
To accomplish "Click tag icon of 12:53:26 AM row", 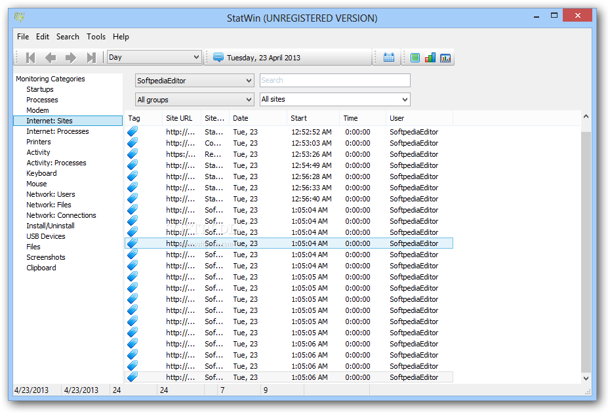I will (132, 154).
